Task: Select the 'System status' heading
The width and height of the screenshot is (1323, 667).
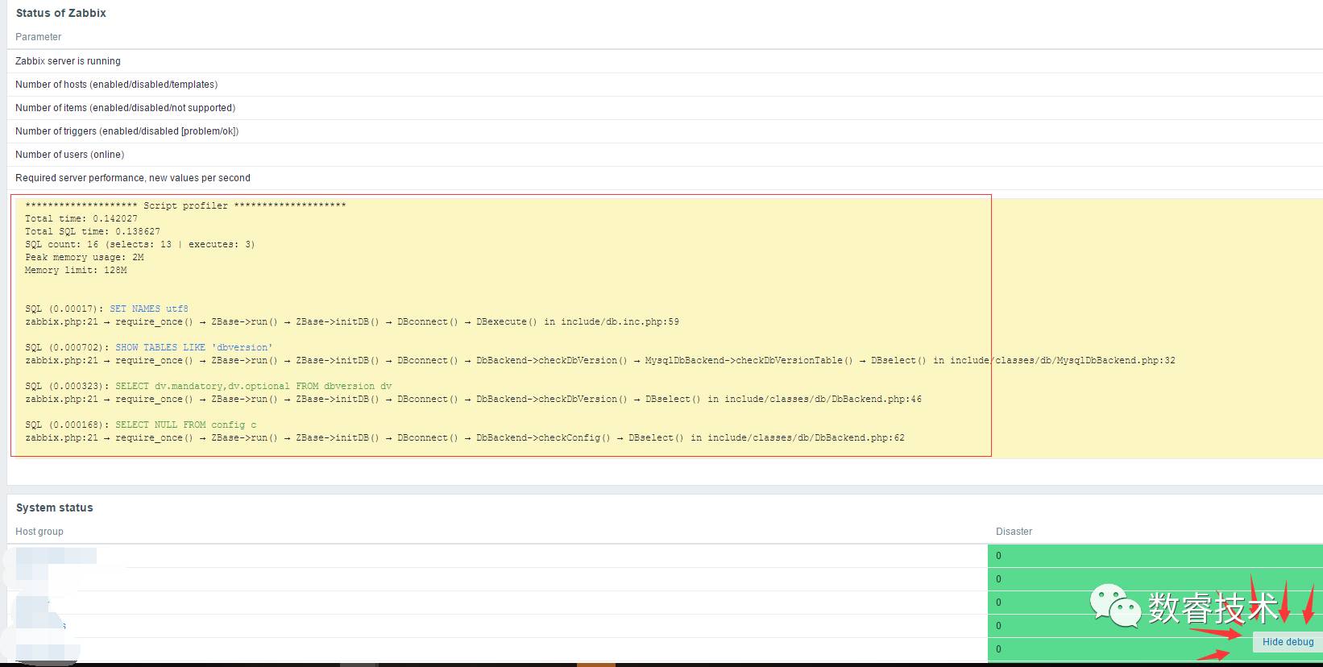Action: [x=55, y=507]
